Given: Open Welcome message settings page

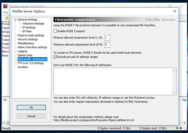Looking at the screenshot, I should [33, 24].
